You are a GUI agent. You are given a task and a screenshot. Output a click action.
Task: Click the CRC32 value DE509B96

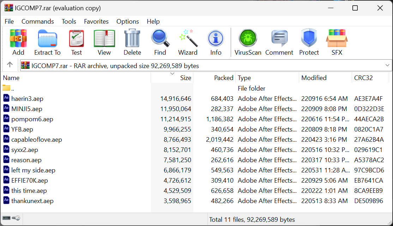pyautogui.click(x=369, y=201)
